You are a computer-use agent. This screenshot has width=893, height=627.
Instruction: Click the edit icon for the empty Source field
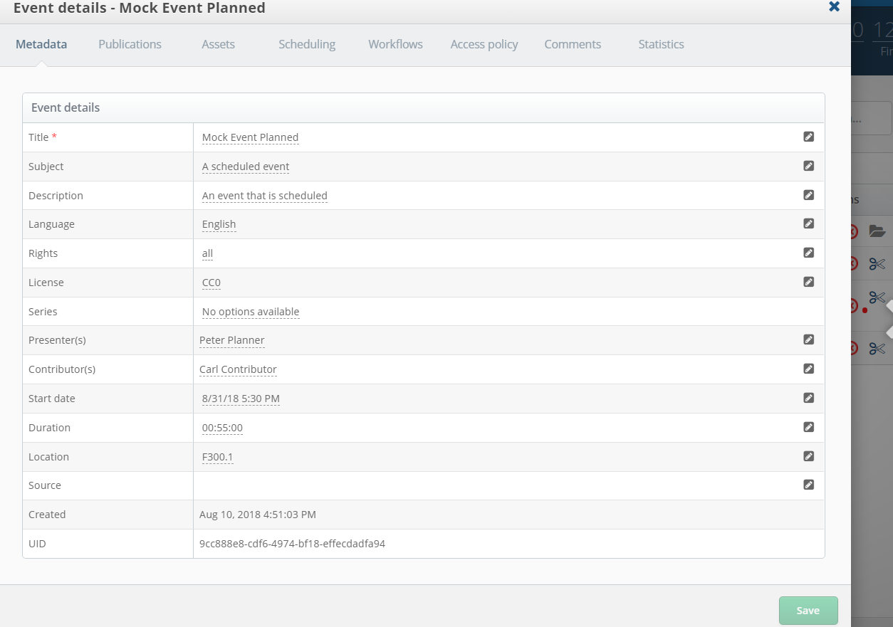coord(809,485)
